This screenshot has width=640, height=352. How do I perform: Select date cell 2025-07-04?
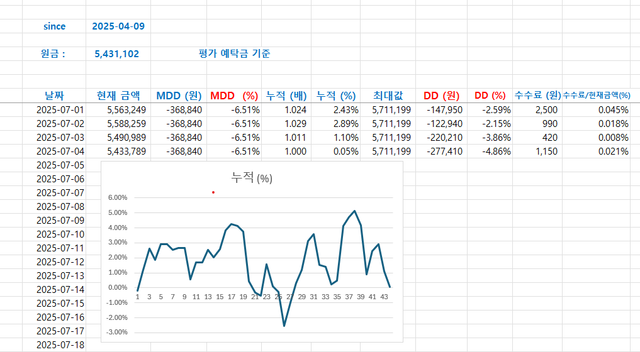point(54,151)
